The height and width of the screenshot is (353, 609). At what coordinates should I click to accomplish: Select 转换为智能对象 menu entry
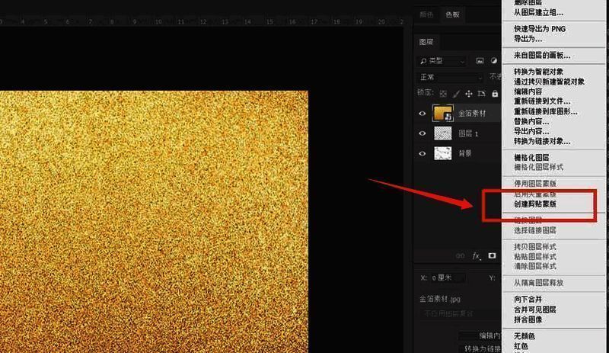click(538, 72)
